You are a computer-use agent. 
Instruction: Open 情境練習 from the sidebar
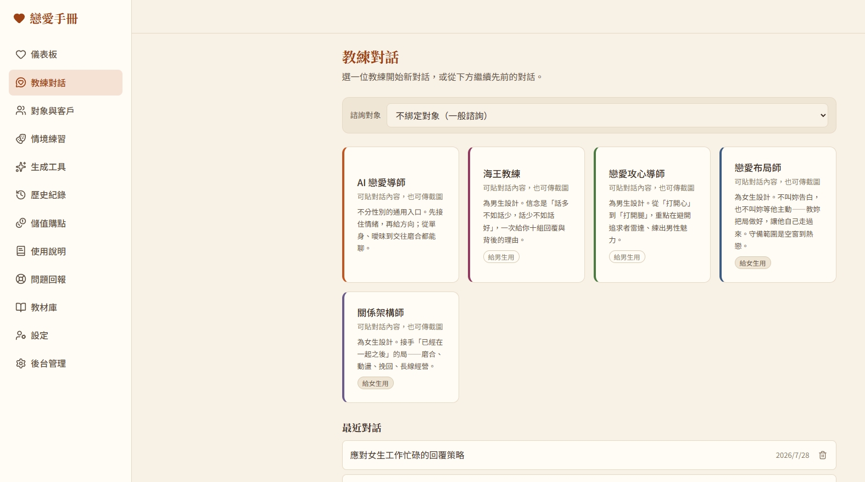[65, 138]
